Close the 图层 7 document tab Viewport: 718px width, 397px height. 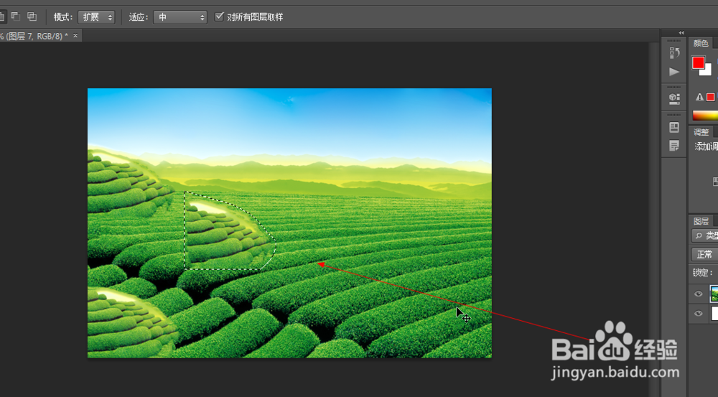75,35
